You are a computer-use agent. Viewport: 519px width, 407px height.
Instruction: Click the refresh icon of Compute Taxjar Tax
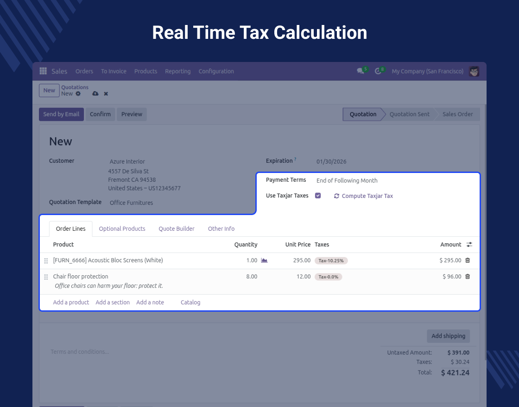(336, 196)
